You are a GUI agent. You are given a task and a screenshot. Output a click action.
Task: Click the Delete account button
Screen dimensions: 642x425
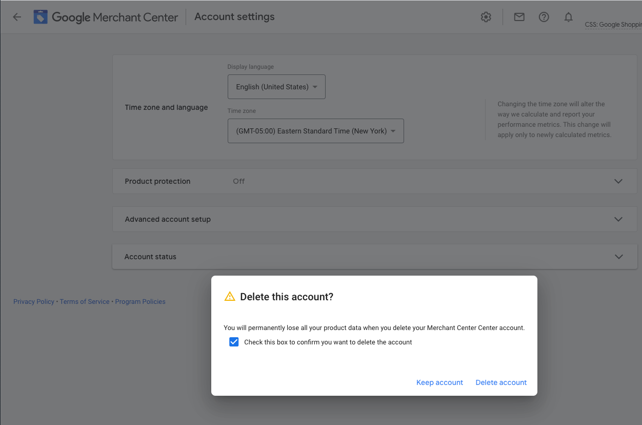point(501,382)
